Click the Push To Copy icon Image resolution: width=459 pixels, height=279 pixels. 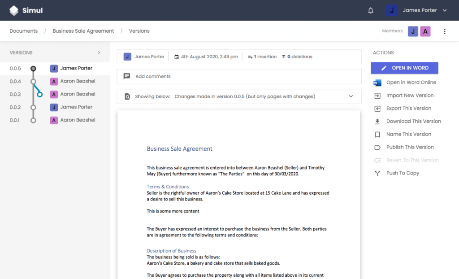coord(377,173)
